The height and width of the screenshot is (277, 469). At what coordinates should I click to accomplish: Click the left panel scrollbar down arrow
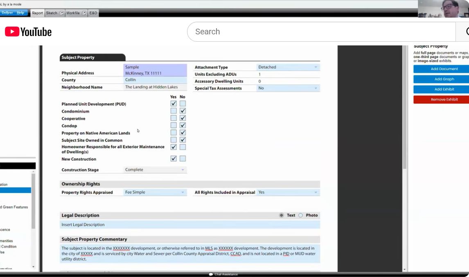pyautogui.click(x=33, y=266)
